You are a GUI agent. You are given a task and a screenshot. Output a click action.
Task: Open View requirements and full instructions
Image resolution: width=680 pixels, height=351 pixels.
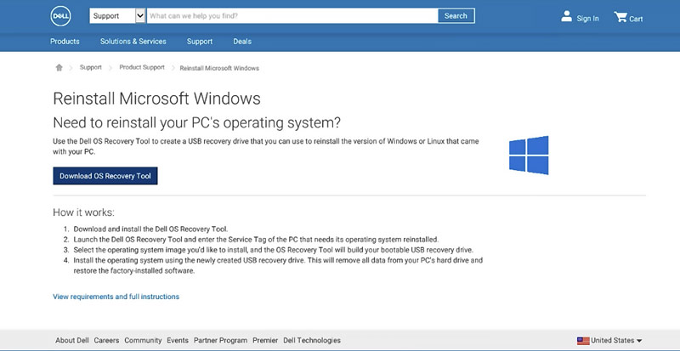(116, 297)
